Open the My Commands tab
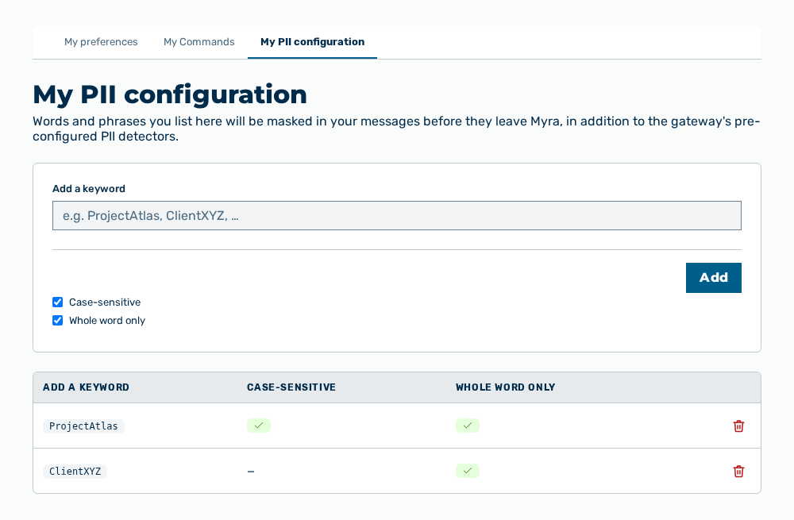The height and width of the screenshot is (520, 794). click(x=199, y=42)
